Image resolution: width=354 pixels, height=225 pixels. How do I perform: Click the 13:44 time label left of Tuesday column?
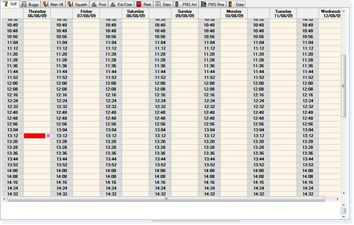coord(258,159)
